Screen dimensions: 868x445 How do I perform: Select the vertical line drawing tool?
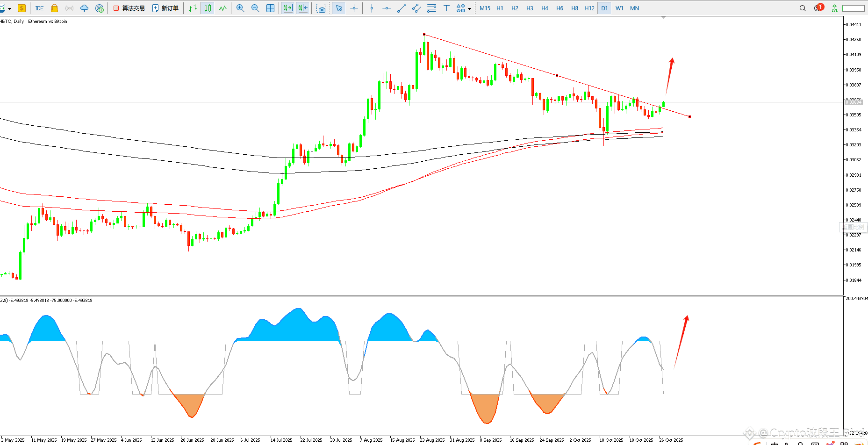[x=372, y=8]
